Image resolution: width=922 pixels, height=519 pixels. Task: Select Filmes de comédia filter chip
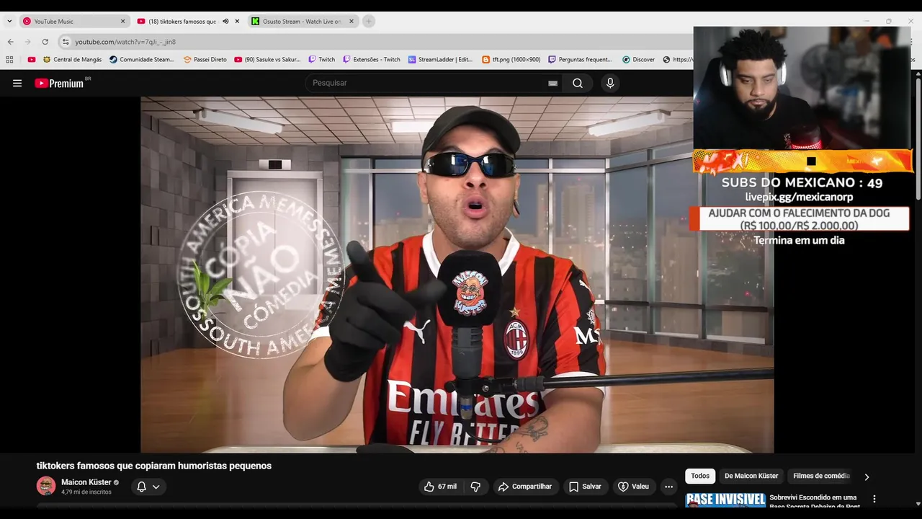(x=821, y=476)
